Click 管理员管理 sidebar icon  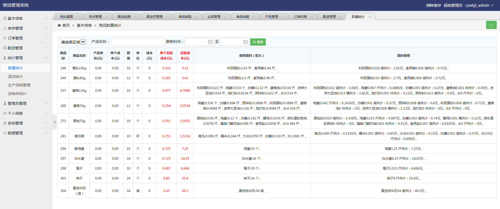[5, 103]
